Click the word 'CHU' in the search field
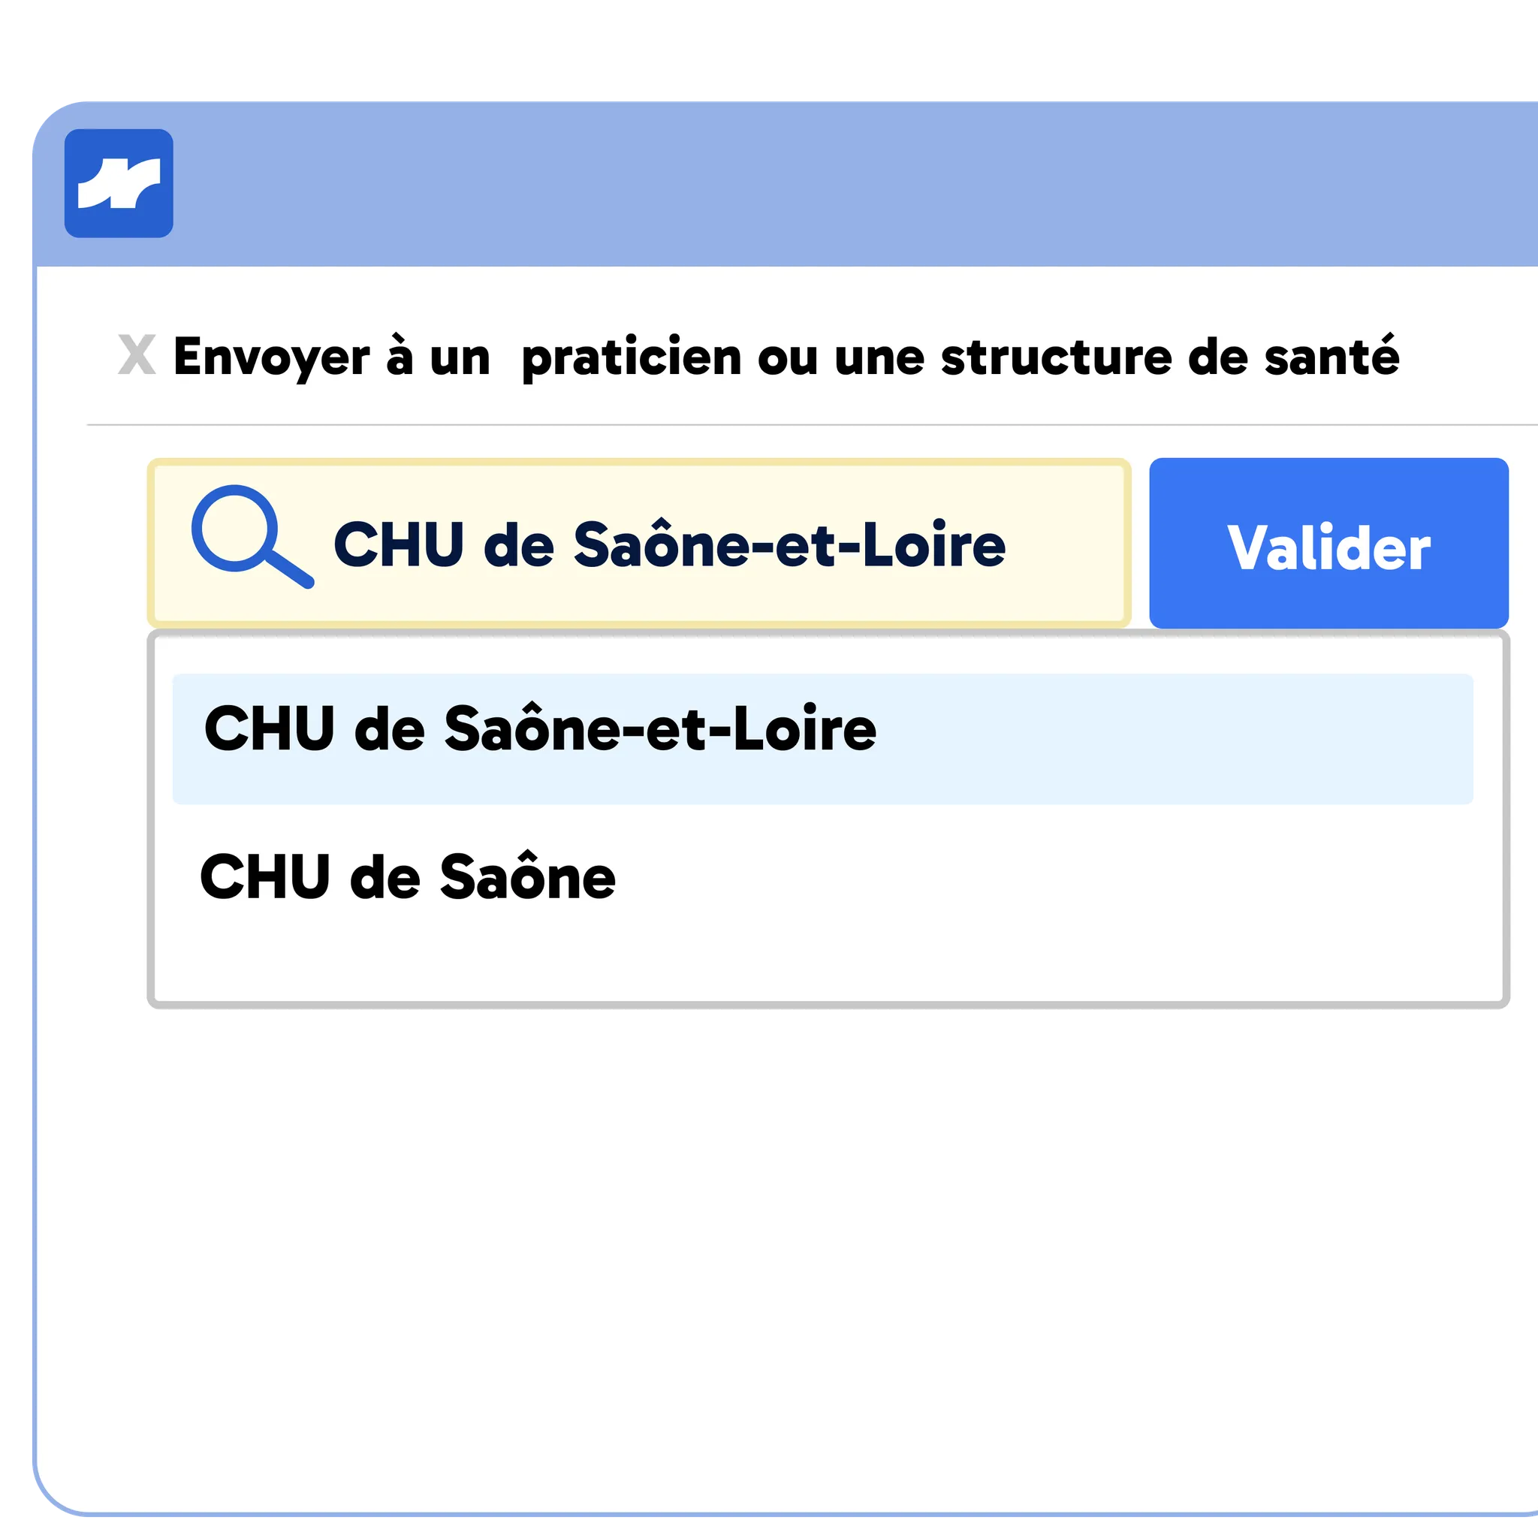The height and width of the screenshot is (1538, 1538). (x=398, y=545)
